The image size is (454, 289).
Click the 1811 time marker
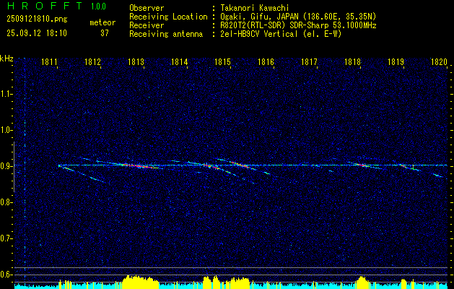tap(49, 61)
